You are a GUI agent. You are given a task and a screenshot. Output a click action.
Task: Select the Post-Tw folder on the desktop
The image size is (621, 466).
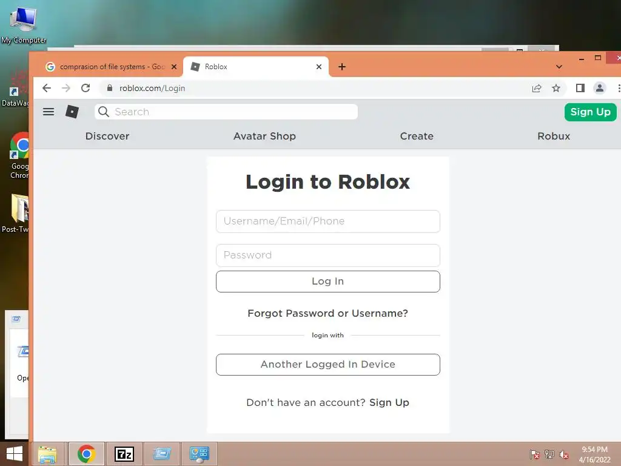click(x=15, y=213)
